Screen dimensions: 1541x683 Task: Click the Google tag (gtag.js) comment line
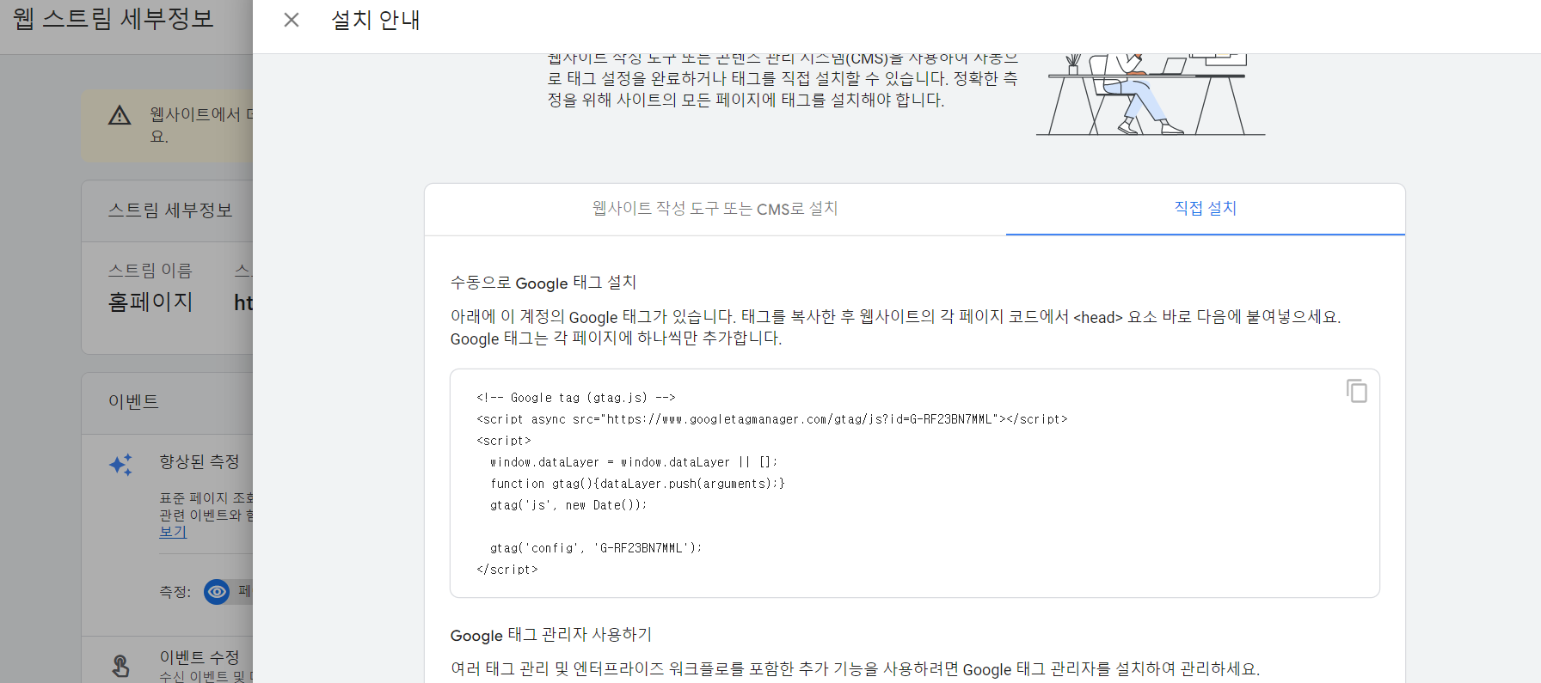(x=576, y=398)
